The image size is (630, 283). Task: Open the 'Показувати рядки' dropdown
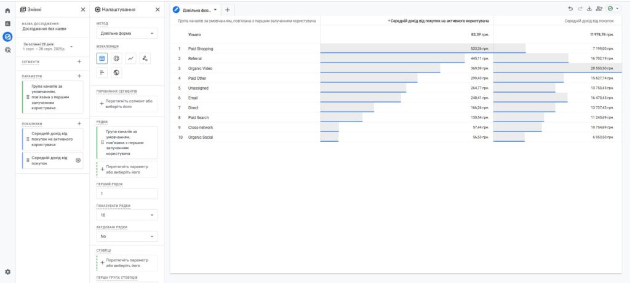tap(127, 215)
